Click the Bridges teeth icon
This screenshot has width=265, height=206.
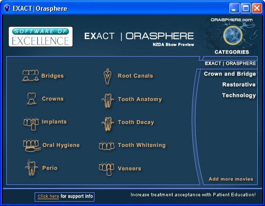click(x=30, y=75)
